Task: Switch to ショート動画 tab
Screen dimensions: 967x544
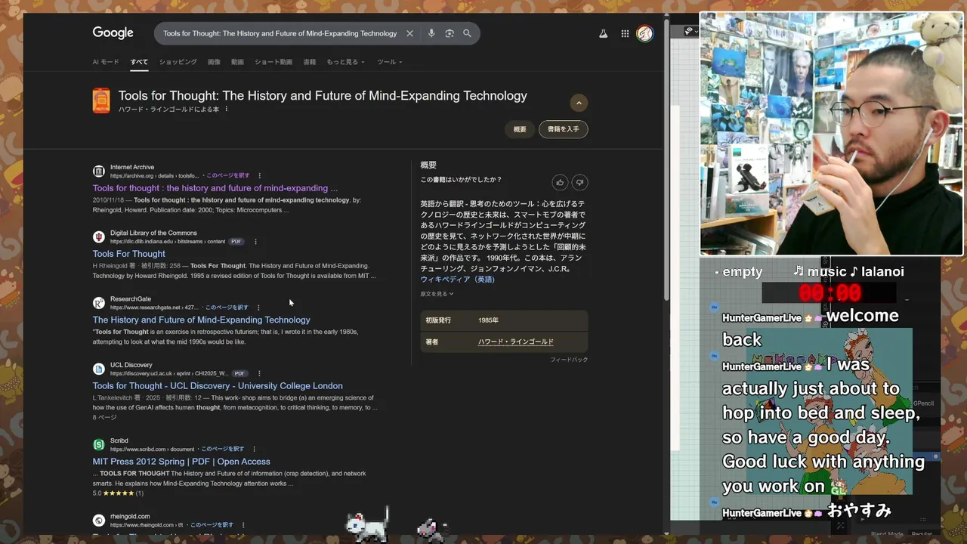Action: [273, 62]
